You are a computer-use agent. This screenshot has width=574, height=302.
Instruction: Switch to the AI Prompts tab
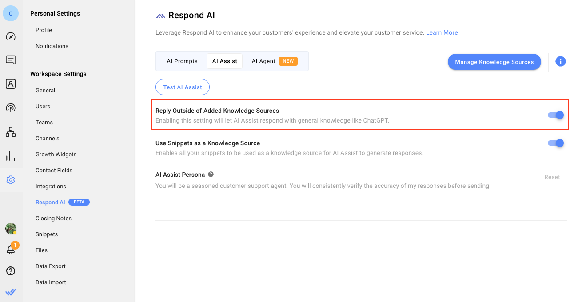[x=182, y=61]
